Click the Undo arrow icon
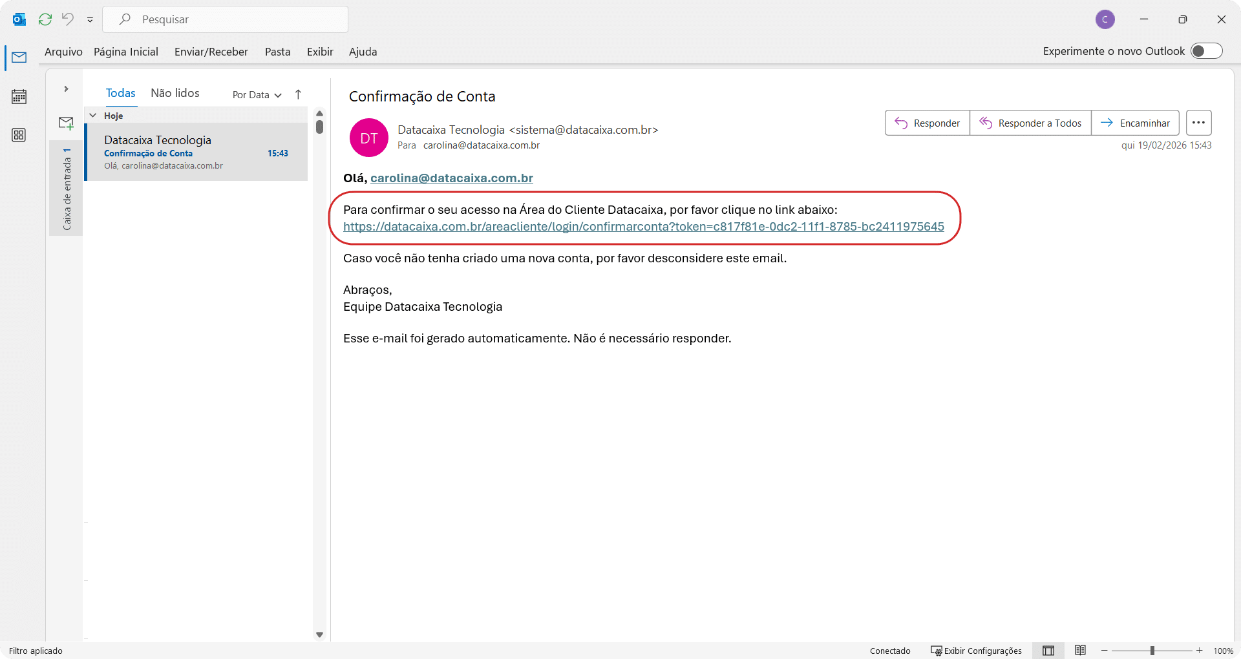Screen dimensions: 1241x659 tap(68, 19)
